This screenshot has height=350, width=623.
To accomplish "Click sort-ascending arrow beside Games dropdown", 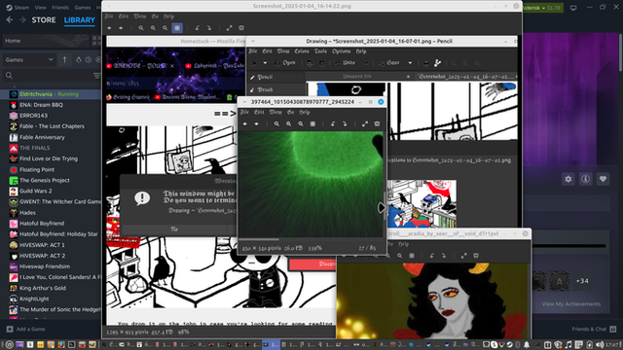I will 65,60.
